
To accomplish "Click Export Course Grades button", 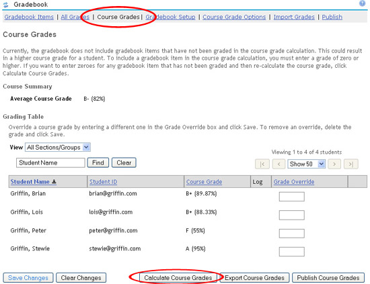I will (x=254, y=278).
